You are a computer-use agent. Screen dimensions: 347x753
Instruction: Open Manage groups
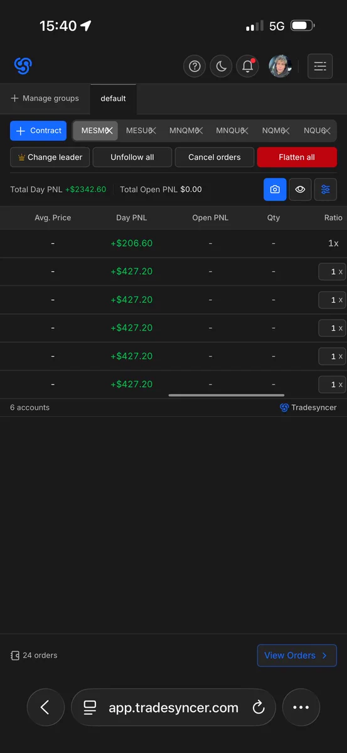point(45,99)
